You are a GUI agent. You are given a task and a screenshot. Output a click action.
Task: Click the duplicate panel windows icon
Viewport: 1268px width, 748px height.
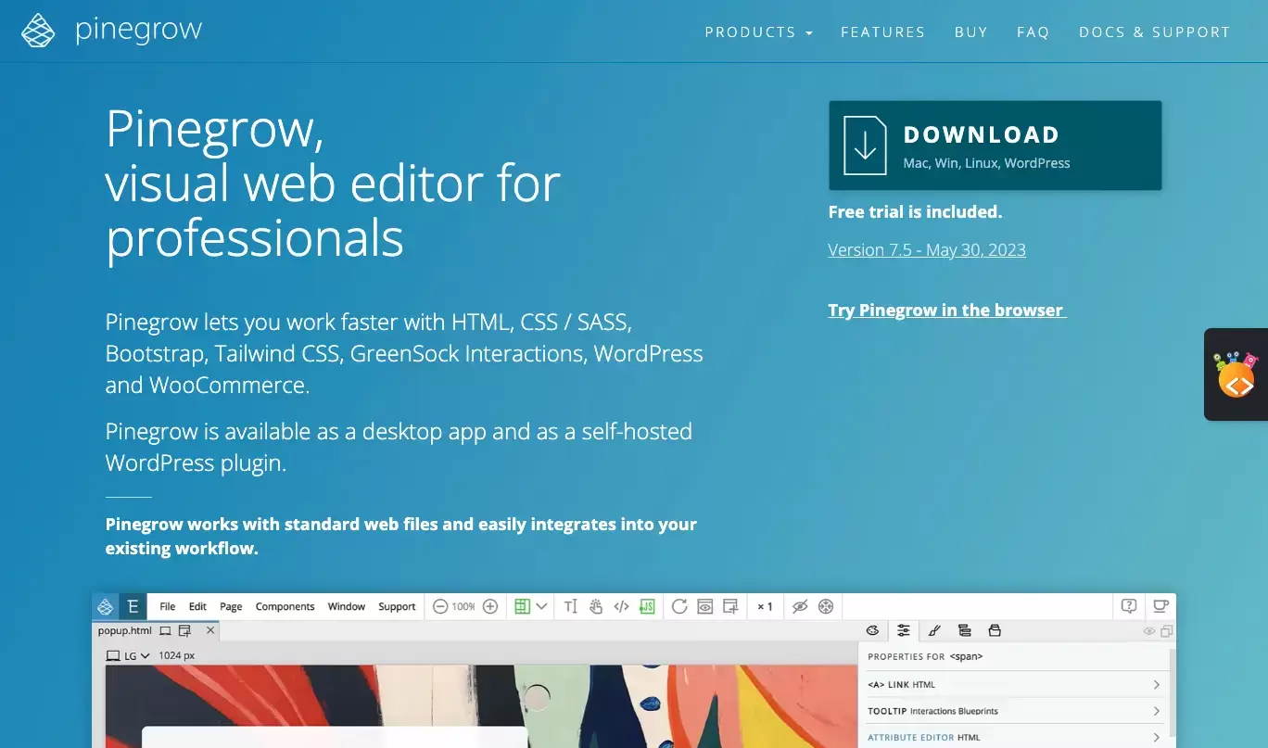click(x=1167, y=631)
